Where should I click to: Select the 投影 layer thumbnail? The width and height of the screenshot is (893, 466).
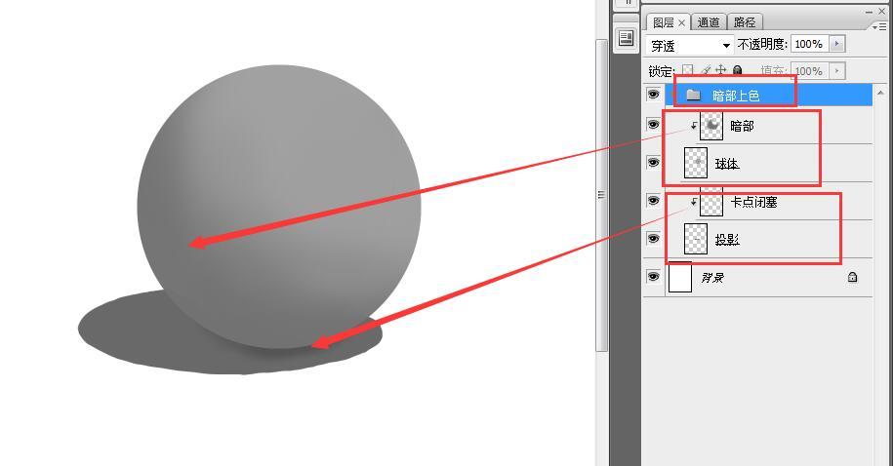tap(696, 239)
